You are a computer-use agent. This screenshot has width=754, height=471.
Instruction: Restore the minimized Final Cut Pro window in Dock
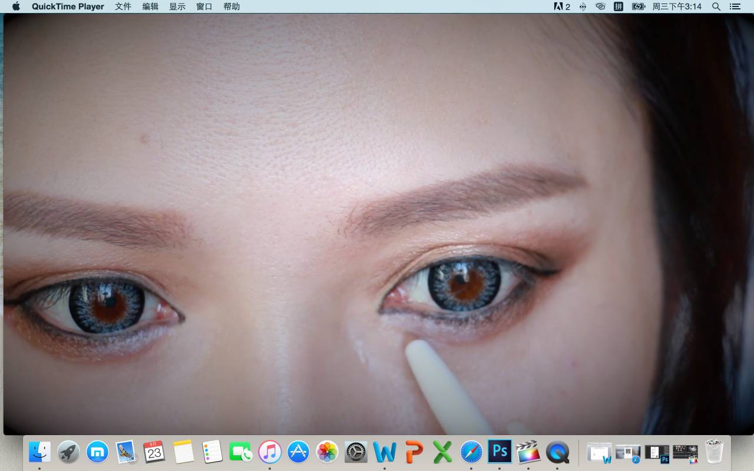pos(685,453)
